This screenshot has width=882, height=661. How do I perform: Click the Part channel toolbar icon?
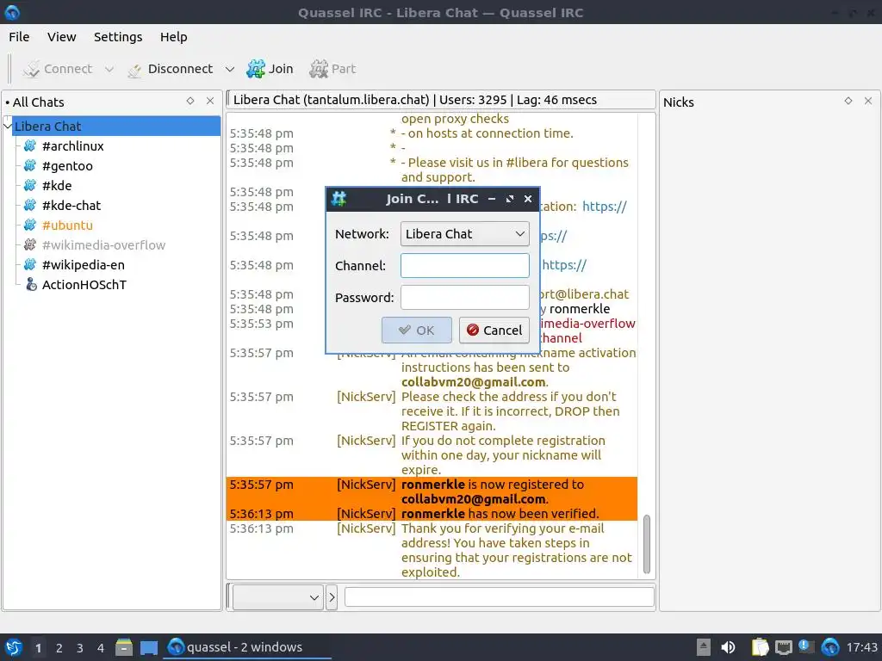[319, 69]
